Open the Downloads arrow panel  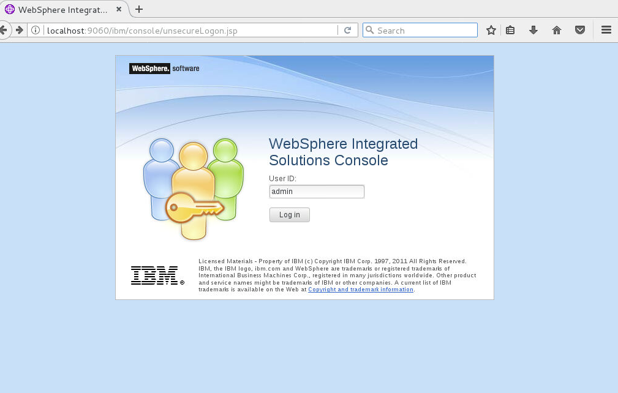coord(533,30)
